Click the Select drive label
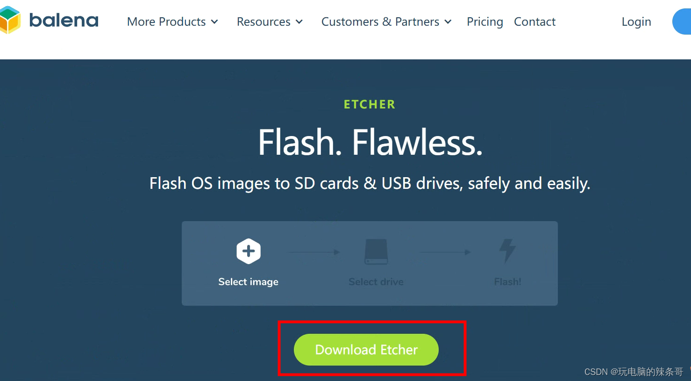691x381 pixels. [376, 282]
